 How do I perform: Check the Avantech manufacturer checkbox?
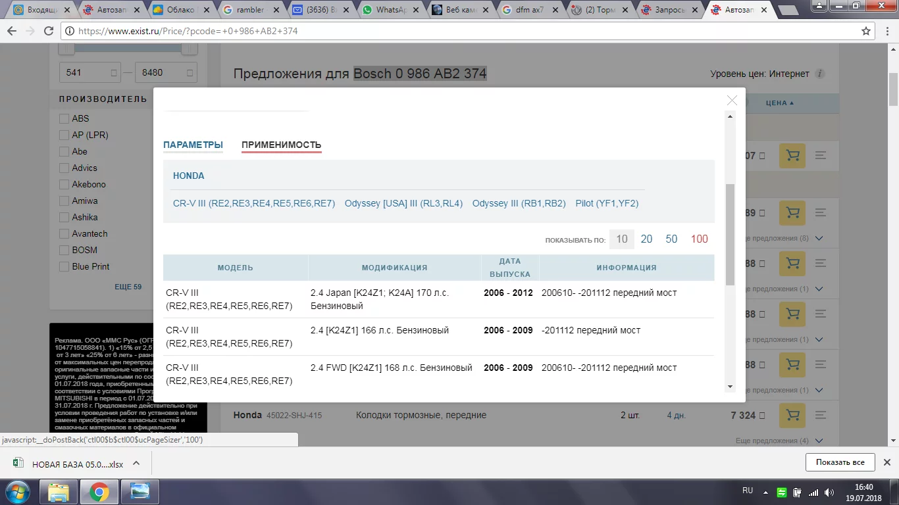[64, 233]
